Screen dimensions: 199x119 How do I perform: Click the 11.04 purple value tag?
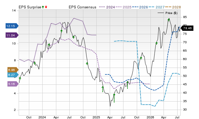pos(12,35)
